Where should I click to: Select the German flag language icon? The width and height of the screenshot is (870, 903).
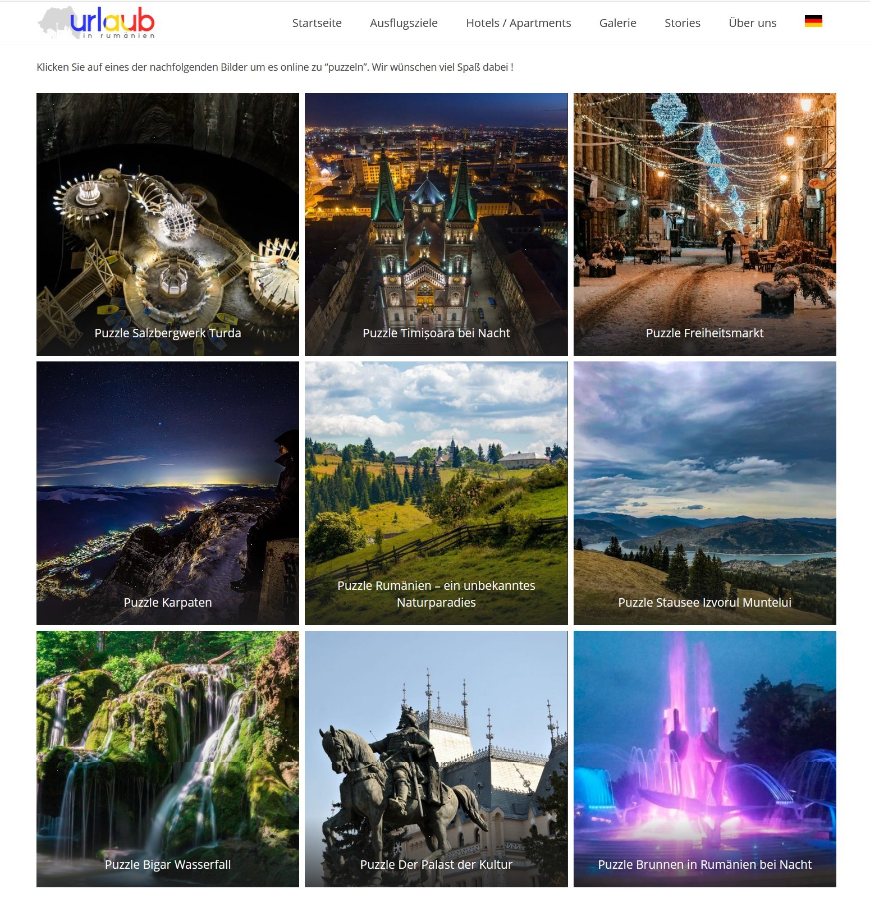(813, 21)
